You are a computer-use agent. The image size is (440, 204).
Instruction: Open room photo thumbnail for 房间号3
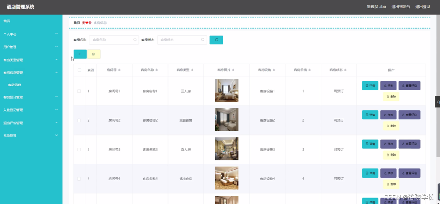pyautogui.click(x=227, y=149)
